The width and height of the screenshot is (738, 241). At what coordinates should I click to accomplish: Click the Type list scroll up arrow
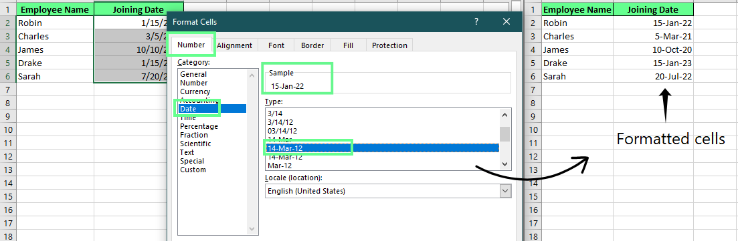pyautogui.click(x=504, y=114)
